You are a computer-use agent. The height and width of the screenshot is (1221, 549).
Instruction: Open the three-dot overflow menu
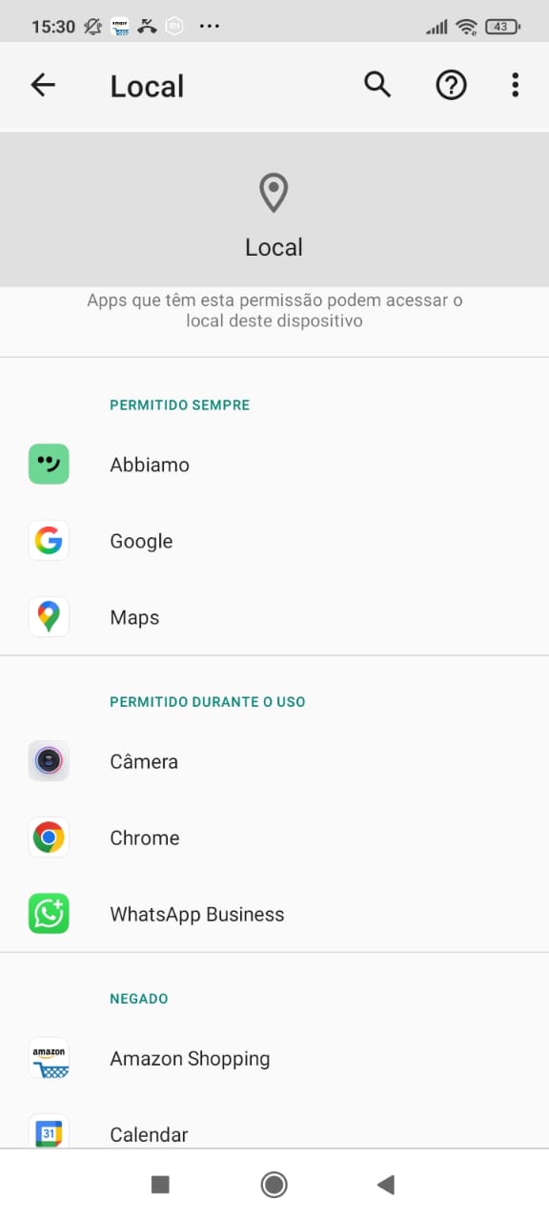click(x=515, y=85)
